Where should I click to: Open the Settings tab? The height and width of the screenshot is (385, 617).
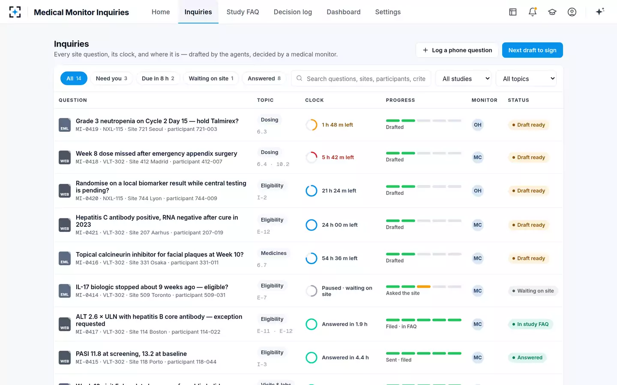point(388,12)
